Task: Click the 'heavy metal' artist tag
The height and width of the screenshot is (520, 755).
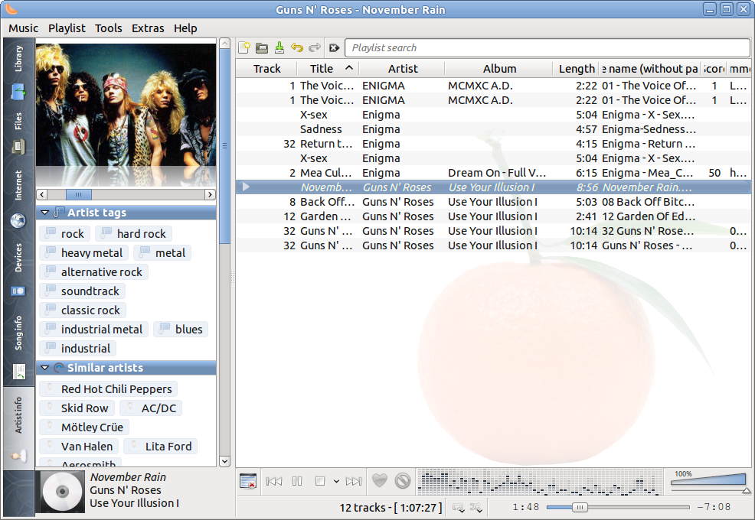Action: pos(83,253)
